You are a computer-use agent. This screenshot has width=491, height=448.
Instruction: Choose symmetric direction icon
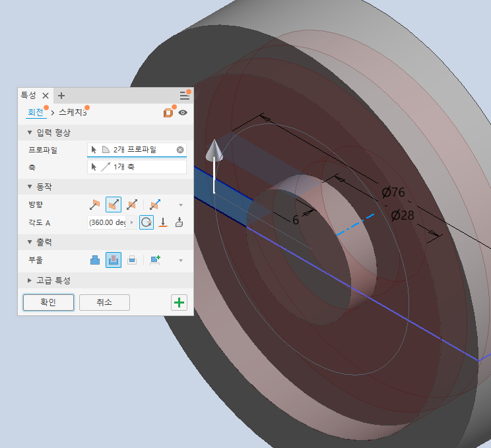132,205
